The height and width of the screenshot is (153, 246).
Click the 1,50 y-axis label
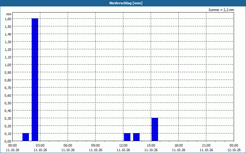(x=8, y=27)
